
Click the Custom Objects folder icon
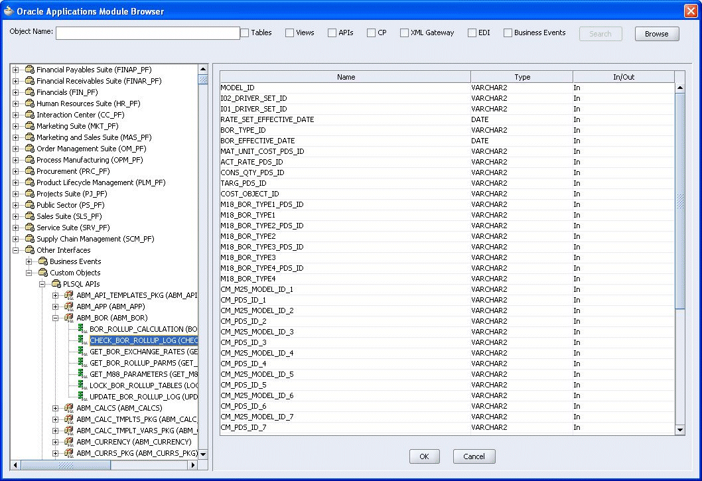pos(43,273)
